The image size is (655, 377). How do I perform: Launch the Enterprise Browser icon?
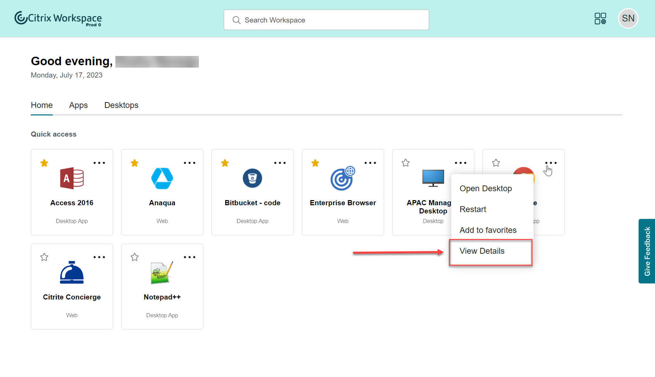tap(343, 178)
